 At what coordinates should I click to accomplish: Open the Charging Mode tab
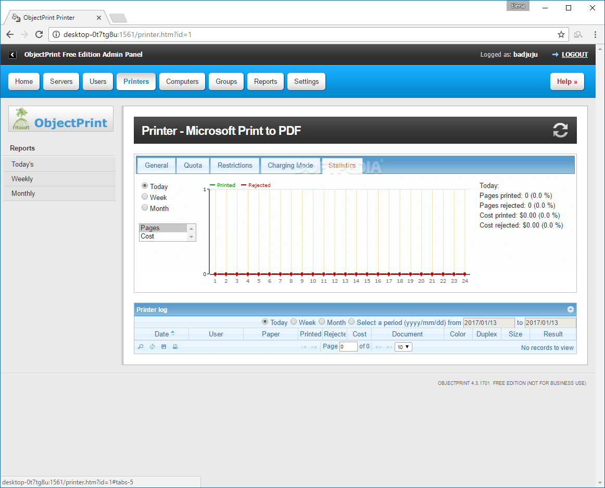point(291,166)
